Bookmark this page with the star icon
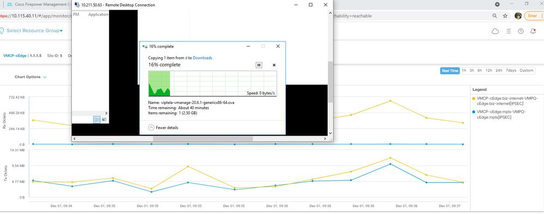Image resolution: width=544 pixels, height=214 pixels. coord(505,16)
